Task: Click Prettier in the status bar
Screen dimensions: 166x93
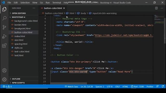Action: coord(150,87)
